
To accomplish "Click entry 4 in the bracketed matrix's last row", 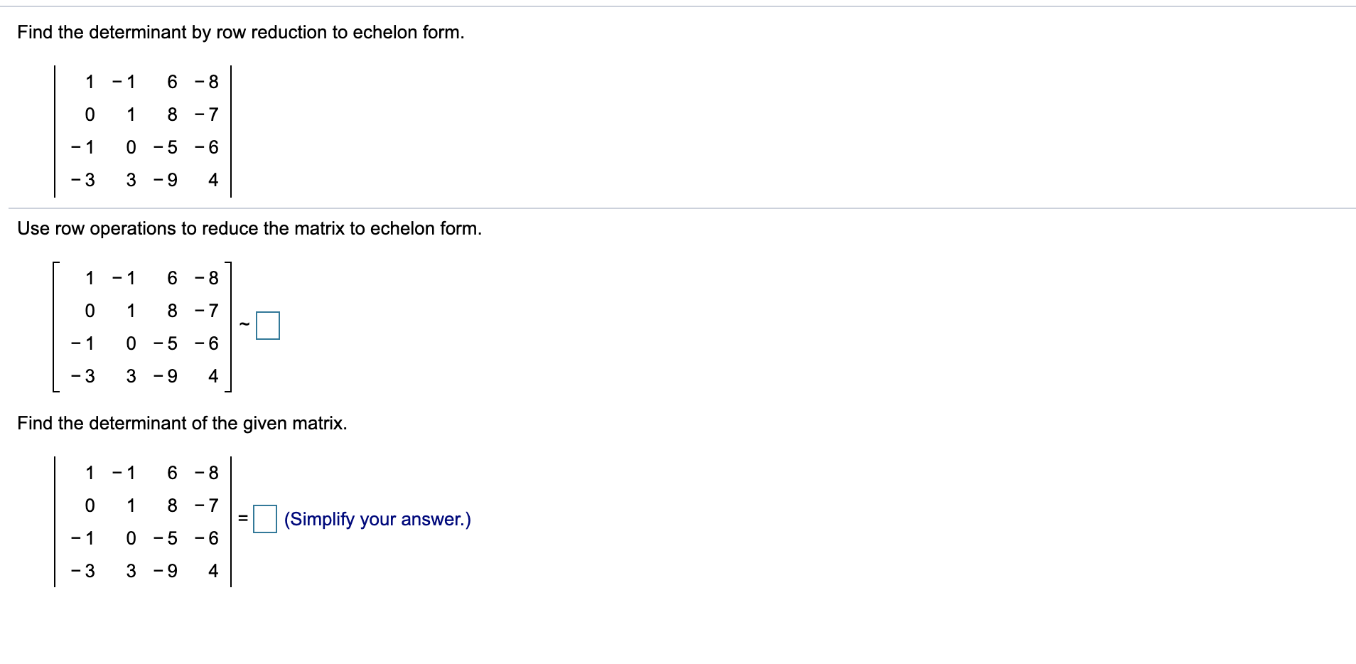I will (x=213, y=376).
